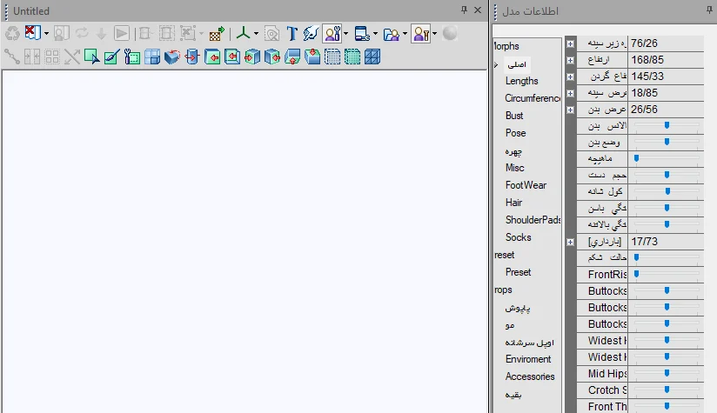
Task: Select Bust category in the list
Action: click(514, 116)
